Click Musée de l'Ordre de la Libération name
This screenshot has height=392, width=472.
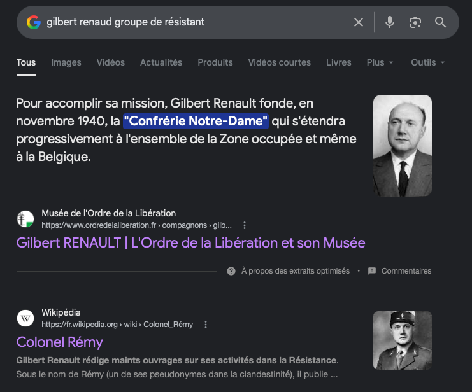click(109, 213)
